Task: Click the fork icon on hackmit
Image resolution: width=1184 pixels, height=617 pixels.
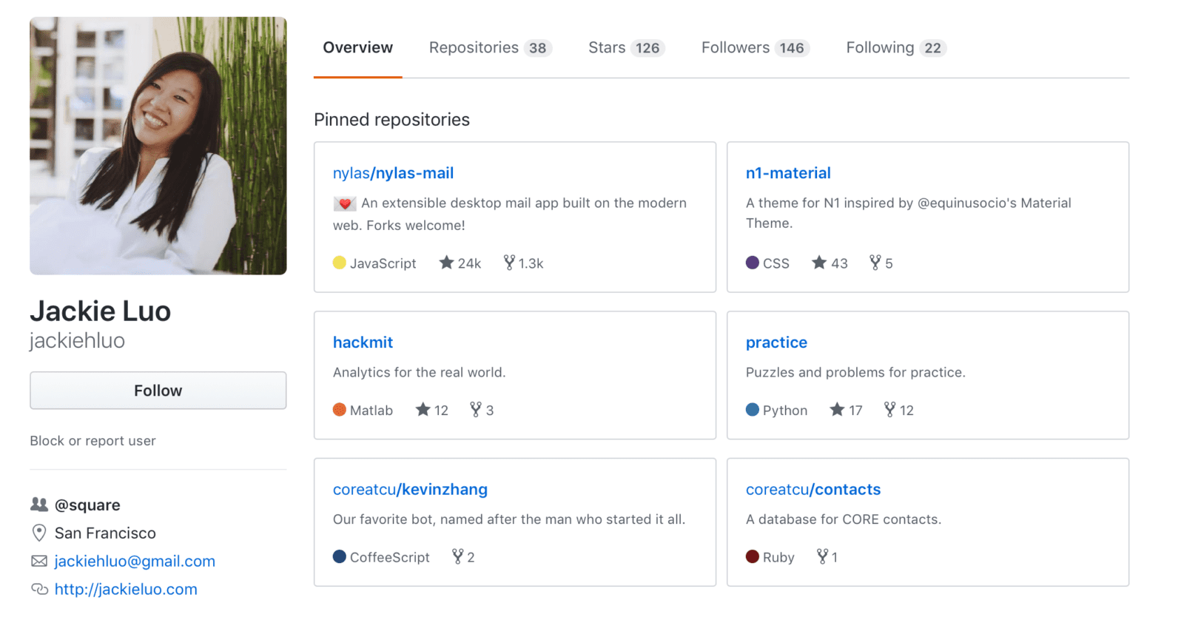Action: [476, 410]
